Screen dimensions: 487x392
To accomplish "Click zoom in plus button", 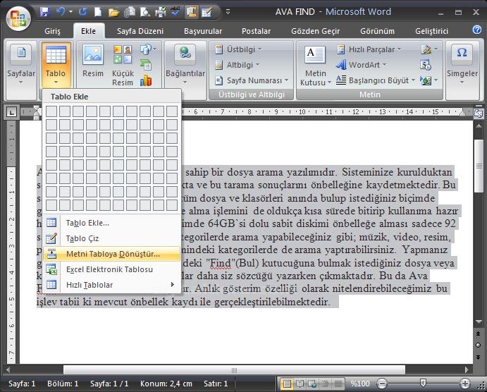I will (465, 384).
